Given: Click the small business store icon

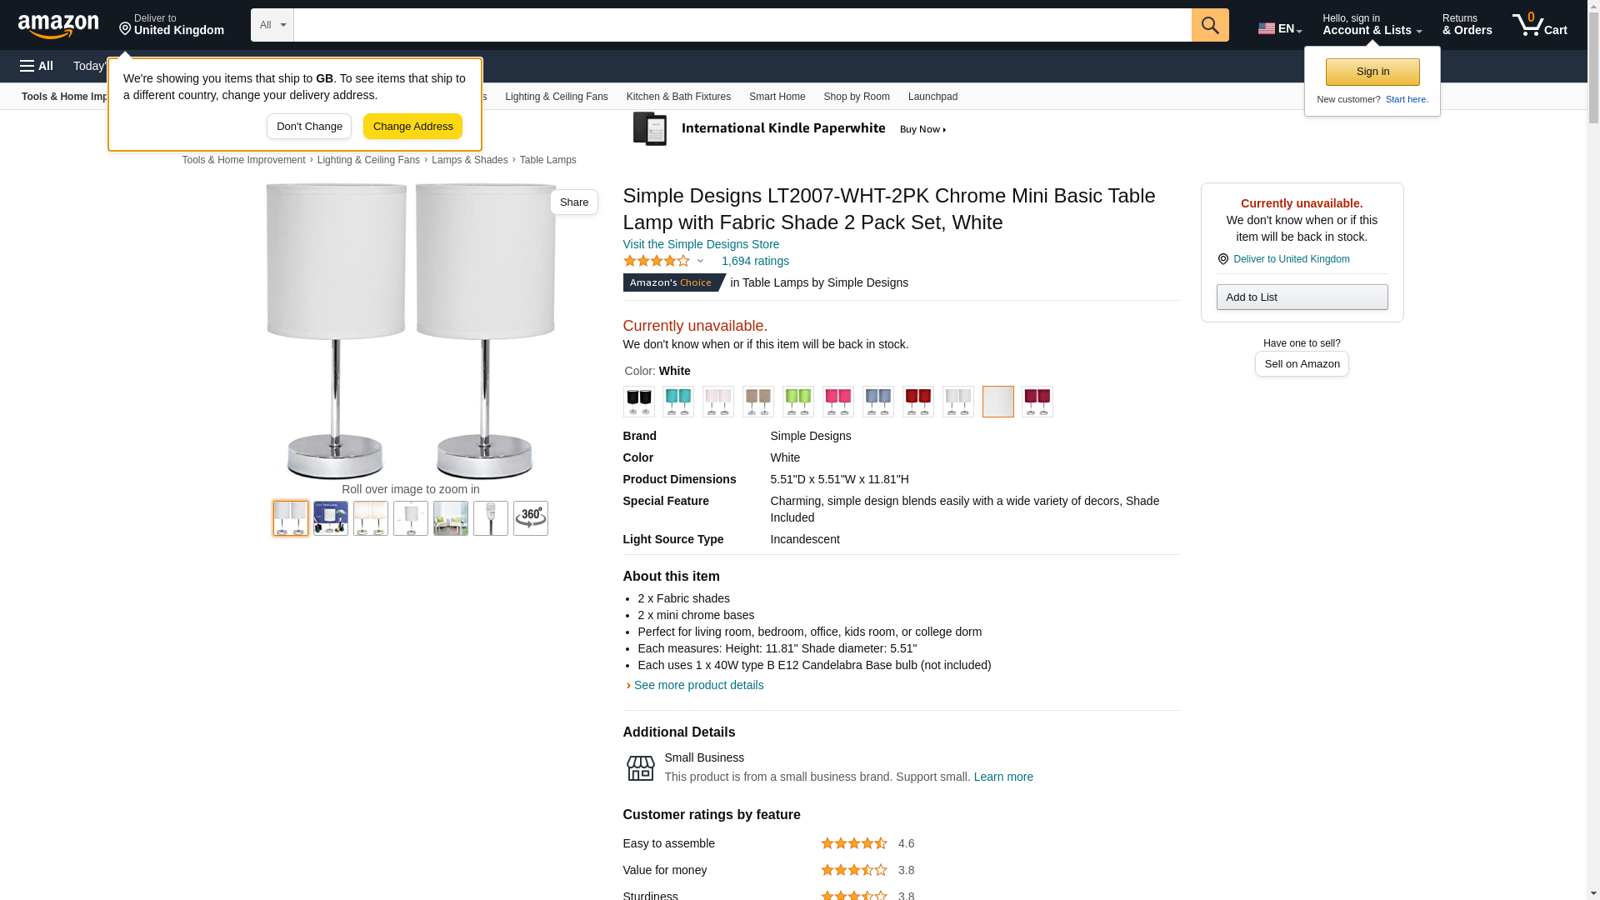Looking at the screenshot, I should (x=640, y=767).
